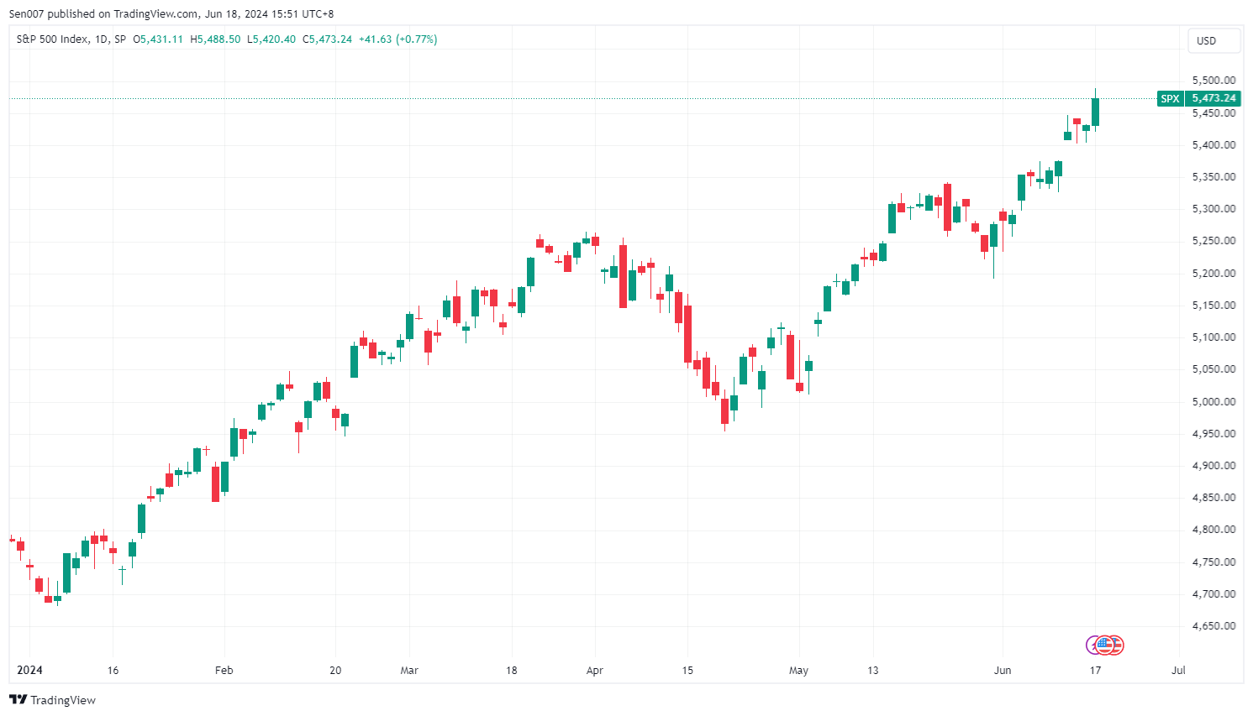Select the high value H5,488.50 in legend

click(215, 39)
